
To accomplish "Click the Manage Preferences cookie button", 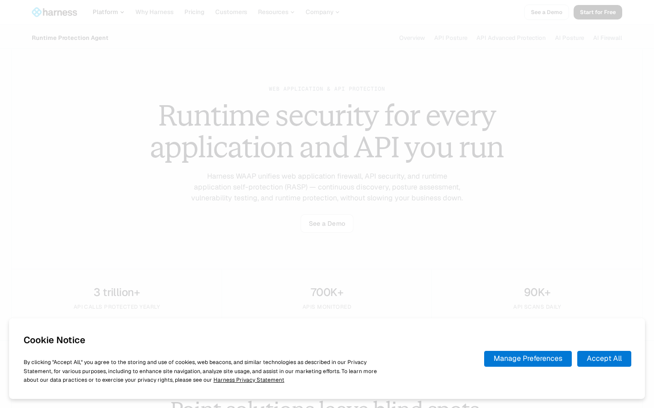I will (528, 359).
